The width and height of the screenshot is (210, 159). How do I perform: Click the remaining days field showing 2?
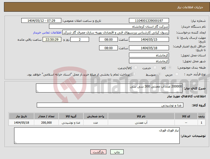tap(80, 39)
